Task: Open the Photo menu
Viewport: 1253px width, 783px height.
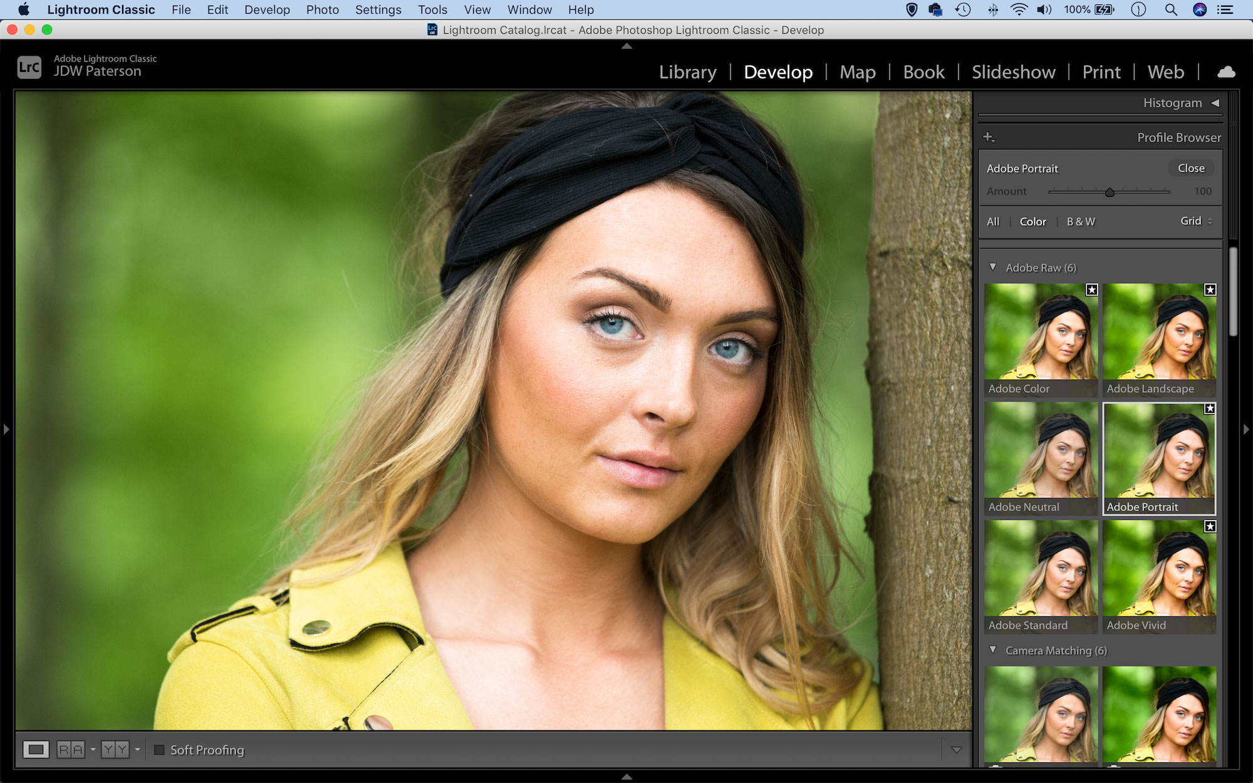Action: click(x=322, y=9)
